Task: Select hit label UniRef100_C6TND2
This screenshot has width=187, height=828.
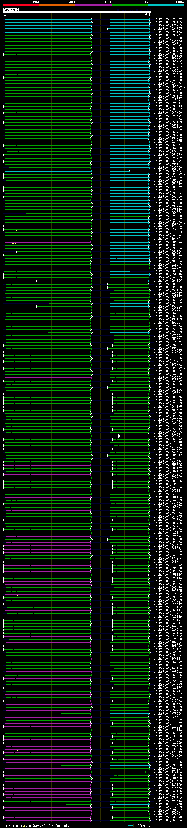Action: [x=168, y=171]
